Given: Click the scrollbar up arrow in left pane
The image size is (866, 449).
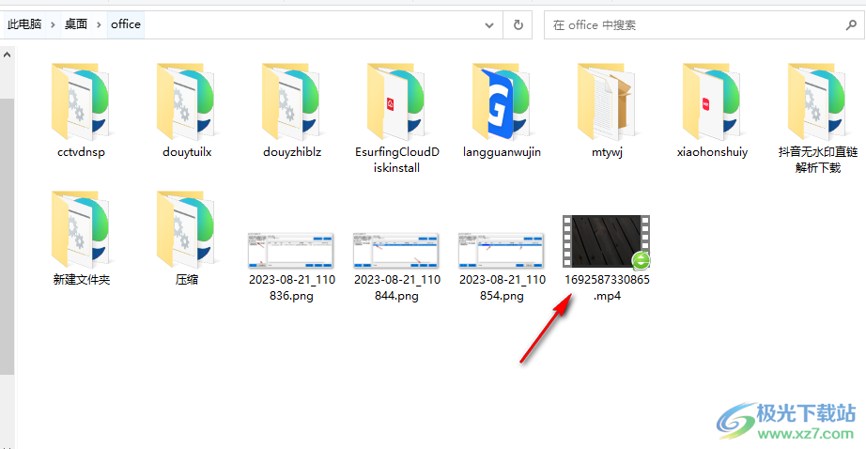Looking at the screenshot, I should [x=7, y=54].
